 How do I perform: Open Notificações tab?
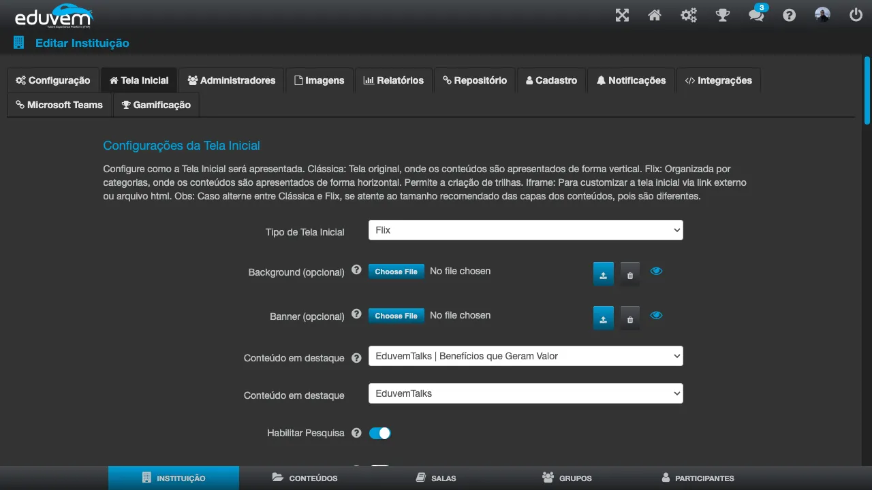(632, 80)
